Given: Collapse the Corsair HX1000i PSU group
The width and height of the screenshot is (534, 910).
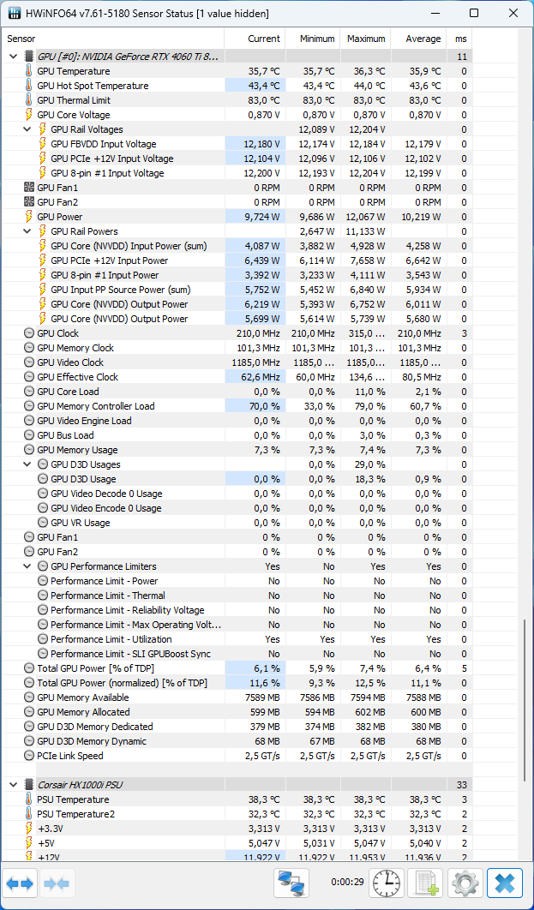Looking at the screenshot, I should (x=13, y=785).
